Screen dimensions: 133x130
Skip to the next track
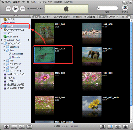click(23, 9)
